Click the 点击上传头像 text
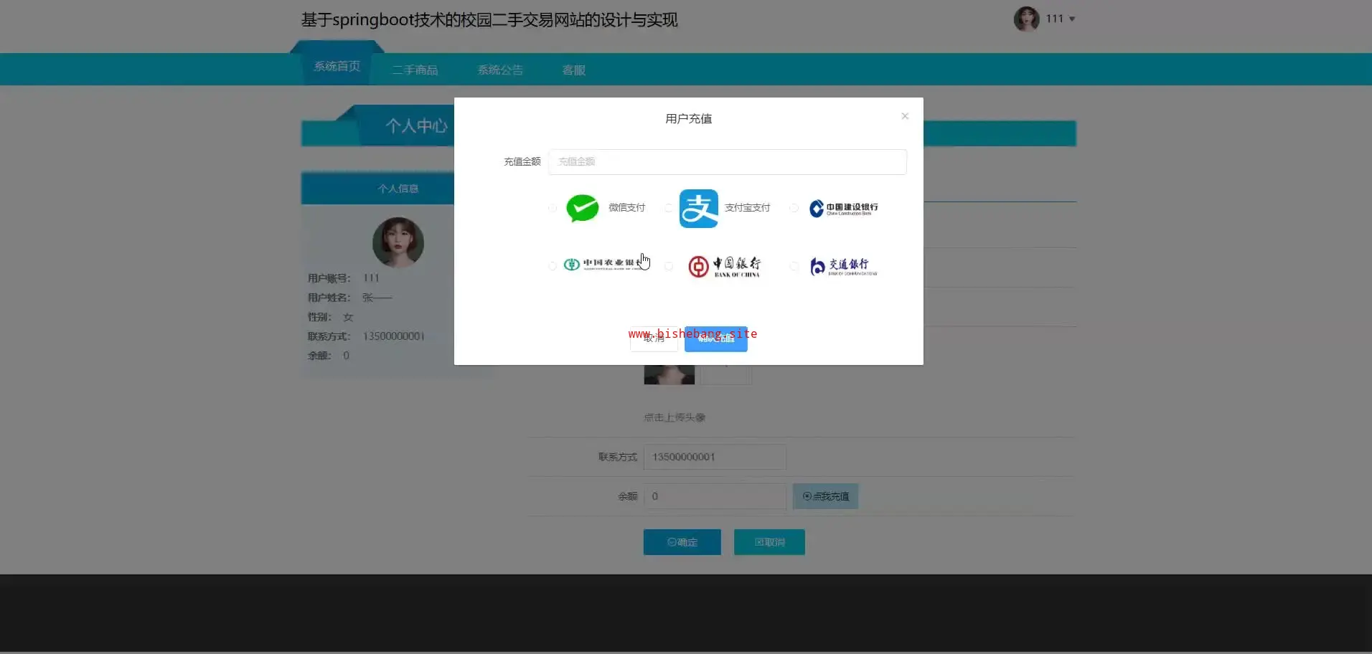Viewport: 1372px width, 654px height. 675,417
